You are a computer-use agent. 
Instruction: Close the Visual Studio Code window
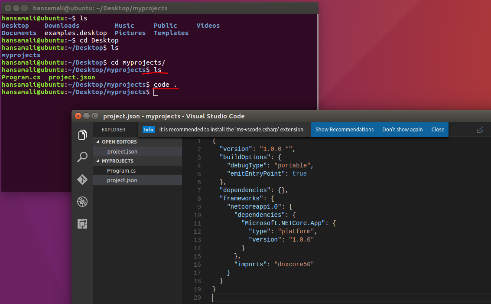78,116
